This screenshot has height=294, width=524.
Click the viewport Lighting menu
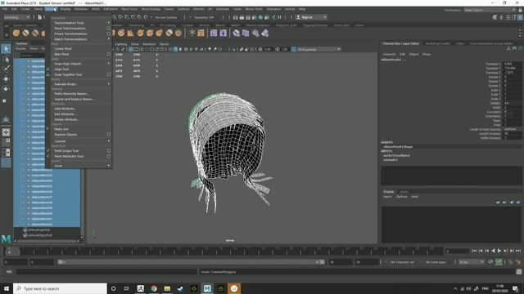pos(121,44)
